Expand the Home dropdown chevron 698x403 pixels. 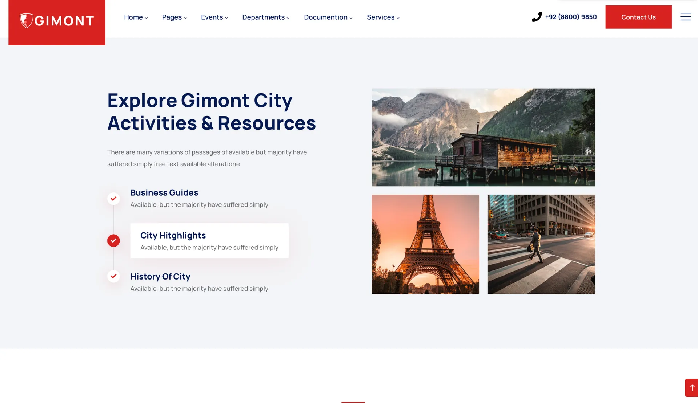coord(146,18)
